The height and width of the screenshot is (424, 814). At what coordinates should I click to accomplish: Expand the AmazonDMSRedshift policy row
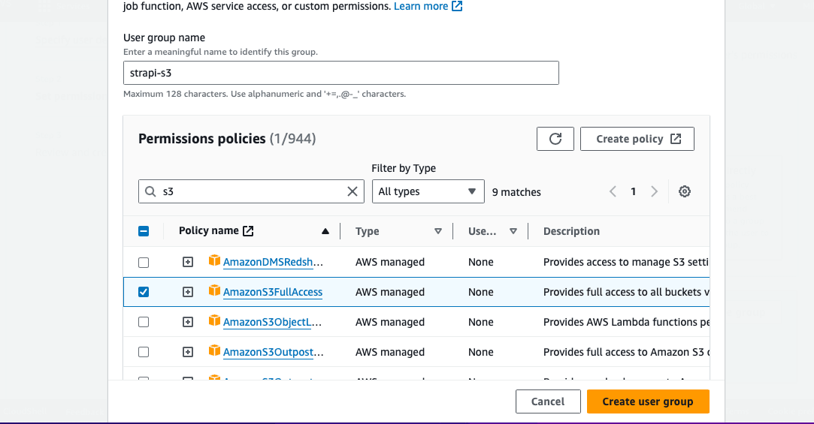(188, 262)
